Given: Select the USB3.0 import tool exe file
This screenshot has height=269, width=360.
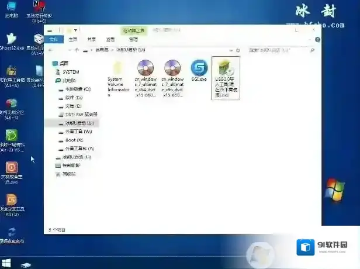Looking at the screenshot, I should pyautogui.click(x=224, y=76).
